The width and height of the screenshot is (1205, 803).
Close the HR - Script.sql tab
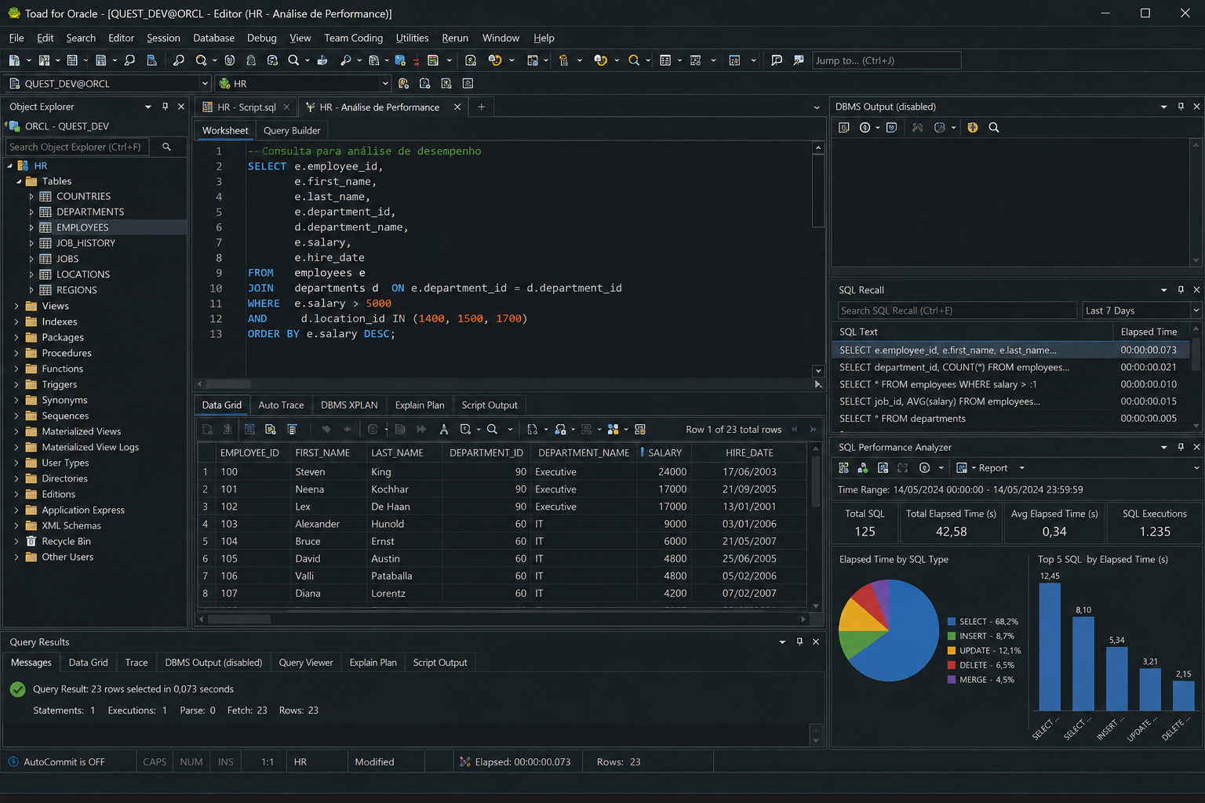pyautogui.click(x=286, y=107)
